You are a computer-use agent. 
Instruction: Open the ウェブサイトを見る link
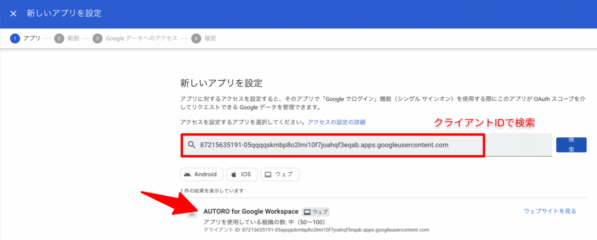[550, 211]
